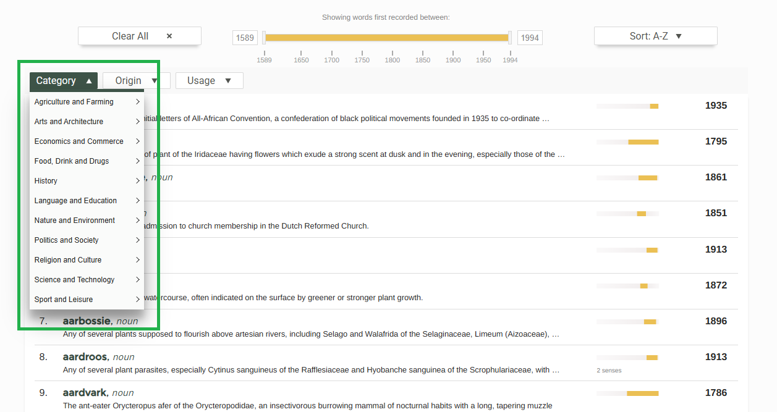This screenshot has height=412, width=777.
Task: Collapse the Category filter dropdown
Action: (63, 81)
